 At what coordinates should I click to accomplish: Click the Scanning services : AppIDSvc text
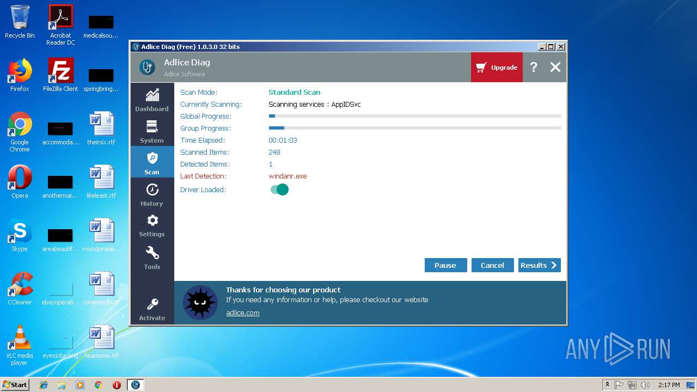[x=315, y=105]
